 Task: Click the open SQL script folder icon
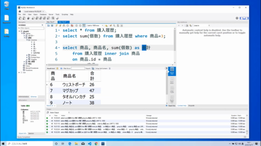[49, 26]
